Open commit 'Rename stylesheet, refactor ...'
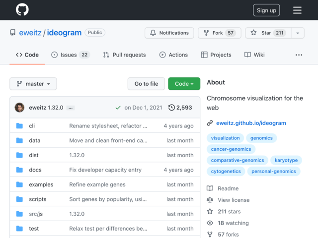This screenshot has width=318, height=238. [x=108, y=126]
